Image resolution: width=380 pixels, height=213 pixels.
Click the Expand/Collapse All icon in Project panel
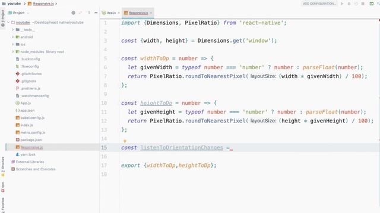click(81, 13)
